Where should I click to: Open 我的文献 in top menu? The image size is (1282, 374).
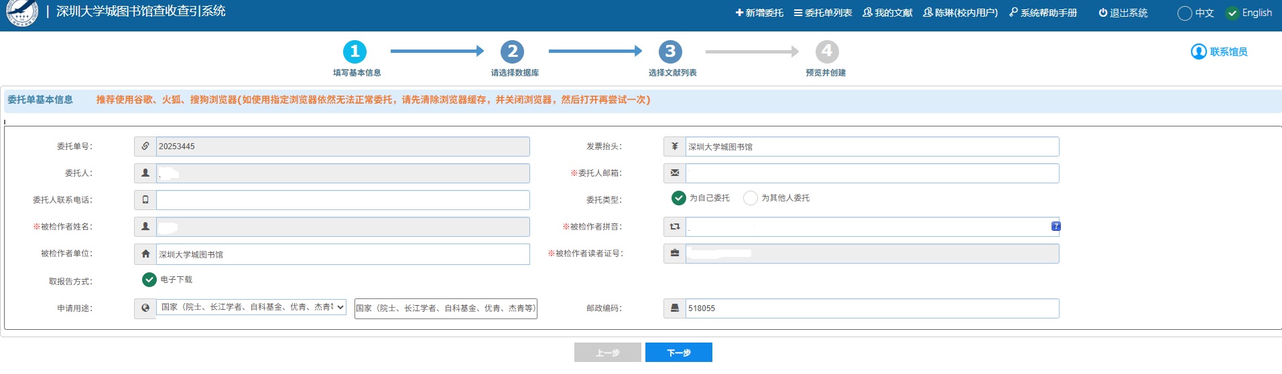click(x=887, y=13)
